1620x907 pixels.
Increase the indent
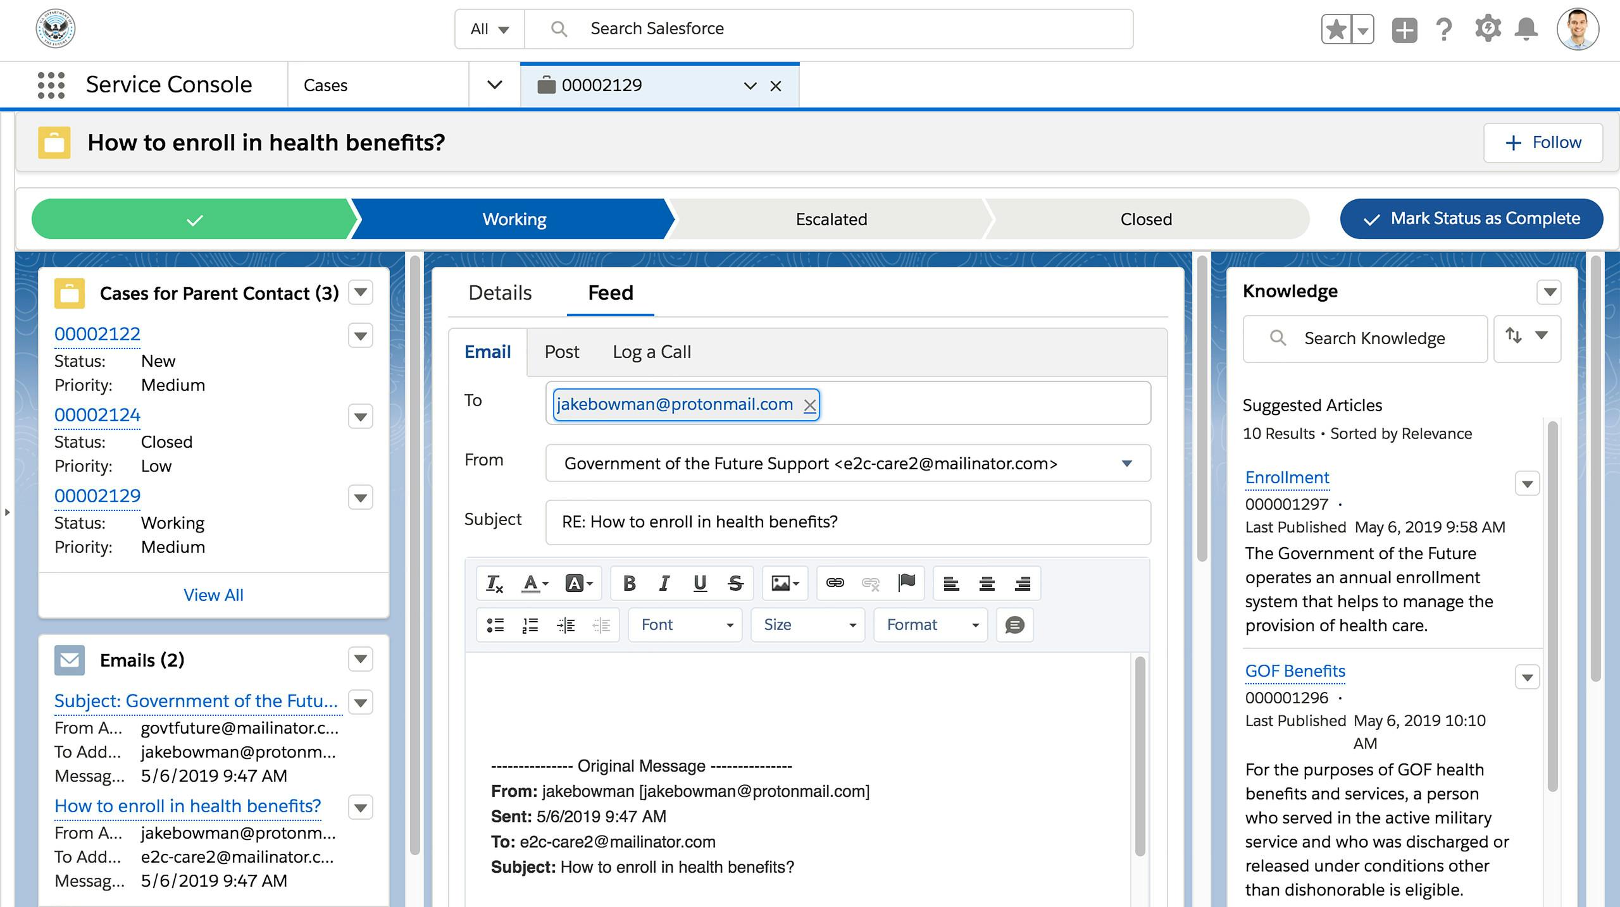566,625
